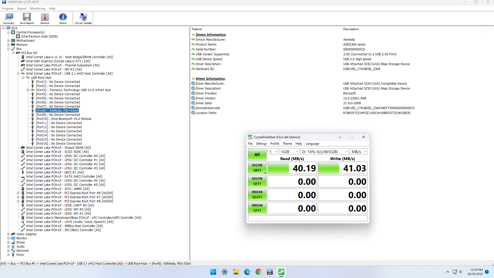Open the notification clock at 12:34 PM
494x278 pixels.
(475, 272)
